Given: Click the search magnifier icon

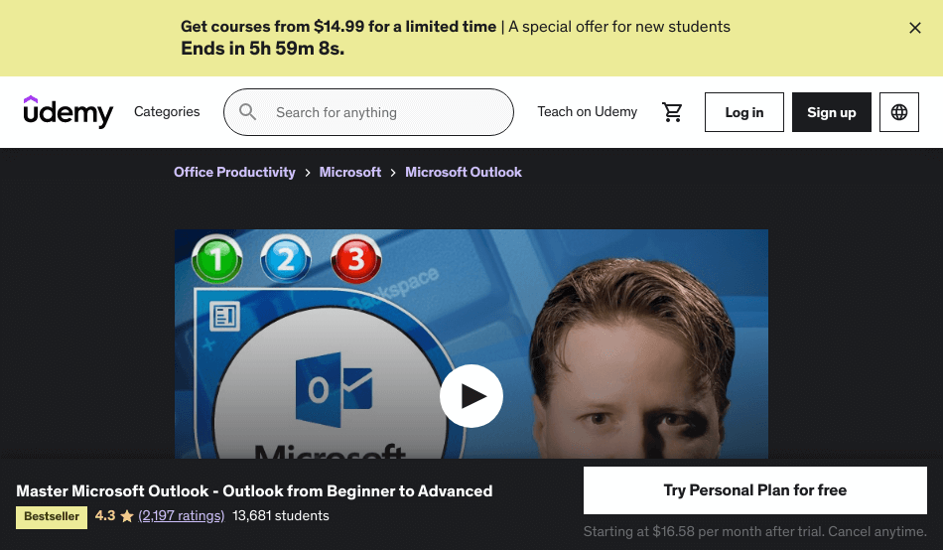Looking at the screenshot, I should coord(248,112).
